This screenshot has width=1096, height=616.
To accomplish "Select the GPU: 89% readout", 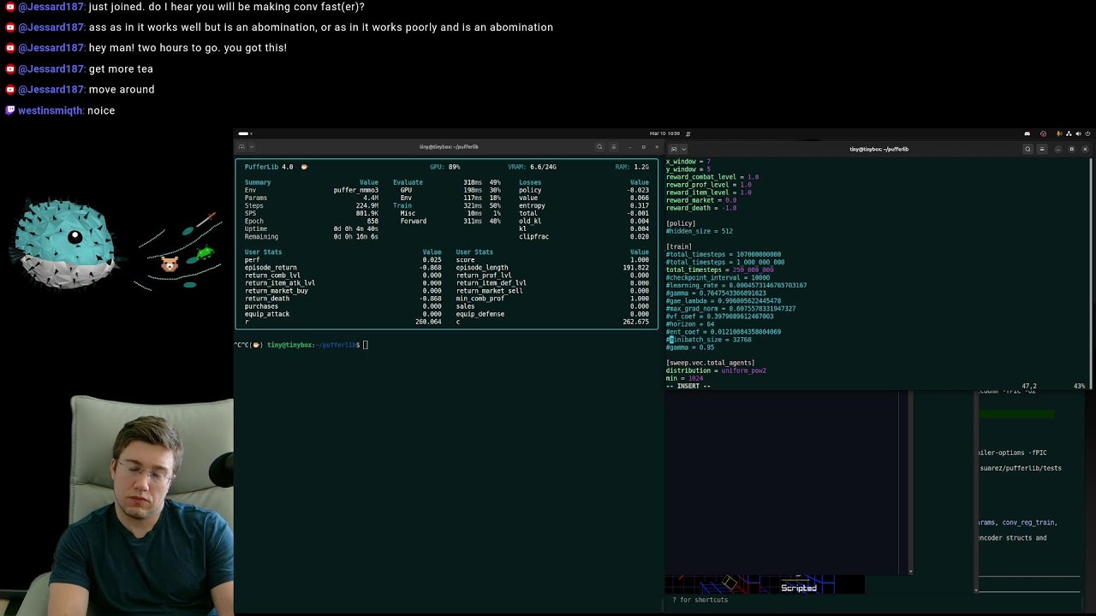I will point(444,167).
